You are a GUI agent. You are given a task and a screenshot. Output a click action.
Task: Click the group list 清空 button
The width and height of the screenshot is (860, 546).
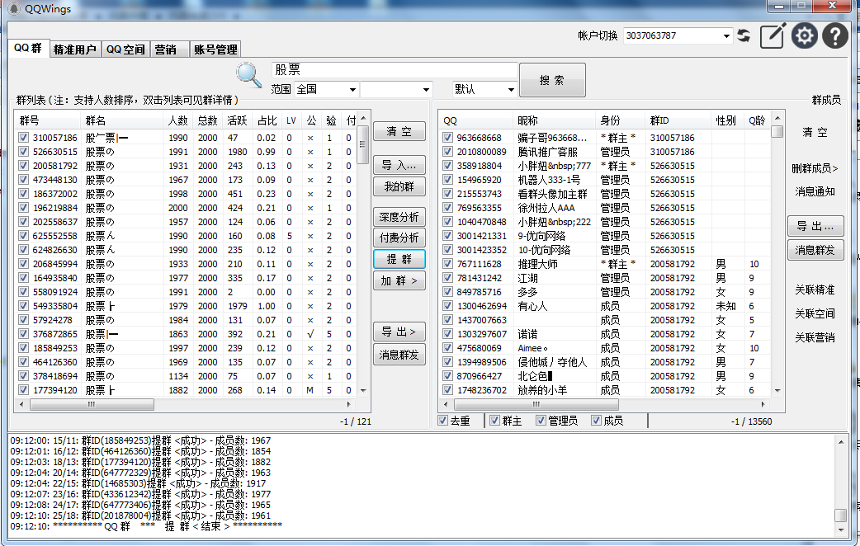pyautogui.click(x=399, y=132)
